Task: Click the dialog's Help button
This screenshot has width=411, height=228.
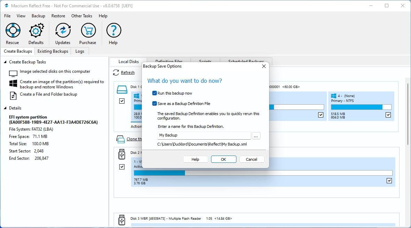Action: 195,159
